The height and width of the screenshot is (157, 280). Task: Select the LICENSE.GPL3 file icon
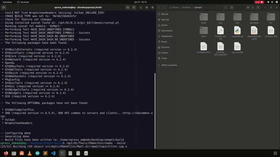(203, 47)
